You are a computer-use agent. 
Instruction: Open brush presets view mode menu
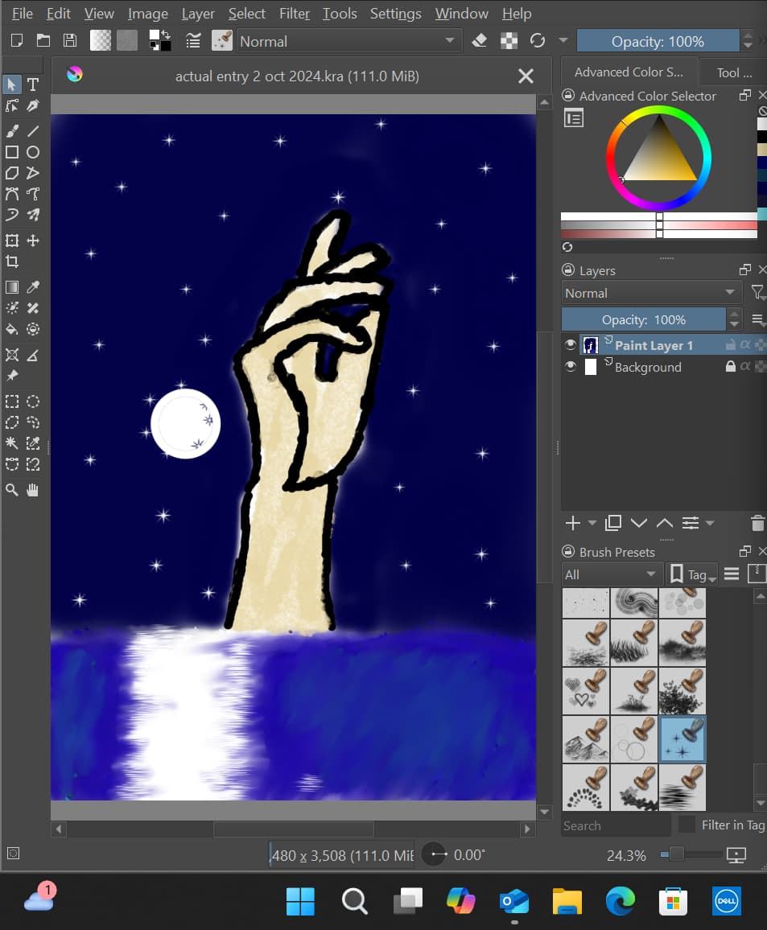tap(732, 574)
